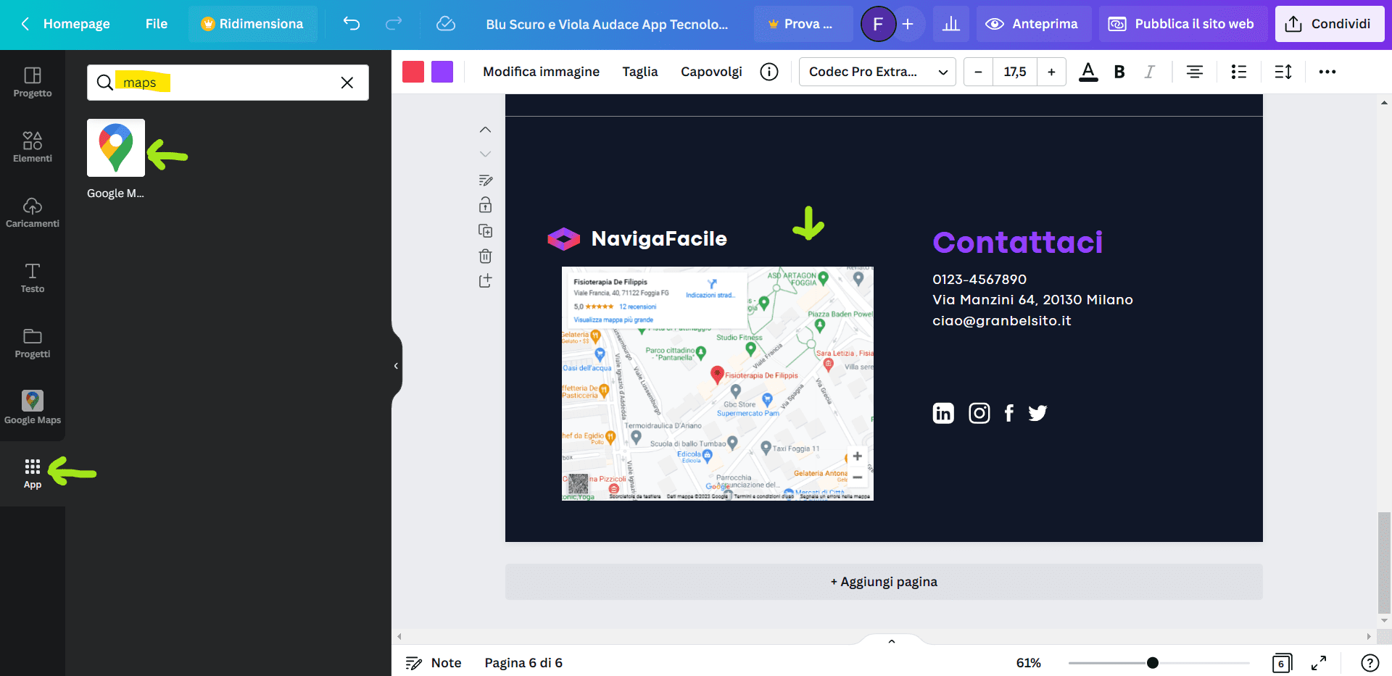Select the Instagram icon on canvas

[979, 413]
